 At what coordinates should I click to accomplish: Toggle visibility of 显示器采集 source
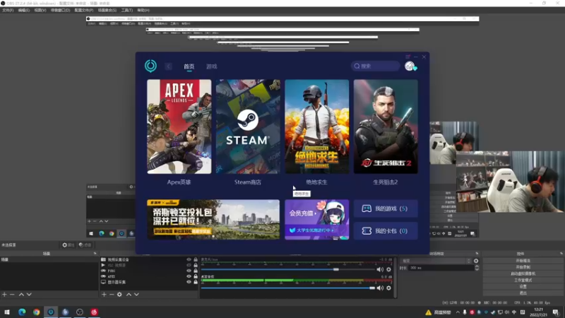pyautogui.click(x=189, y=282)
